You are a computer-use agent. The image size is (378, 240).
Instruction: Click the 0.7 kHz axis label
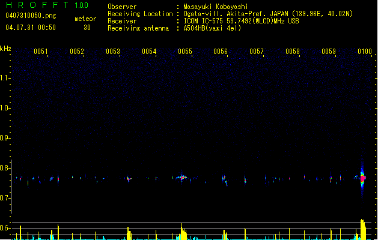pos(5,198)
